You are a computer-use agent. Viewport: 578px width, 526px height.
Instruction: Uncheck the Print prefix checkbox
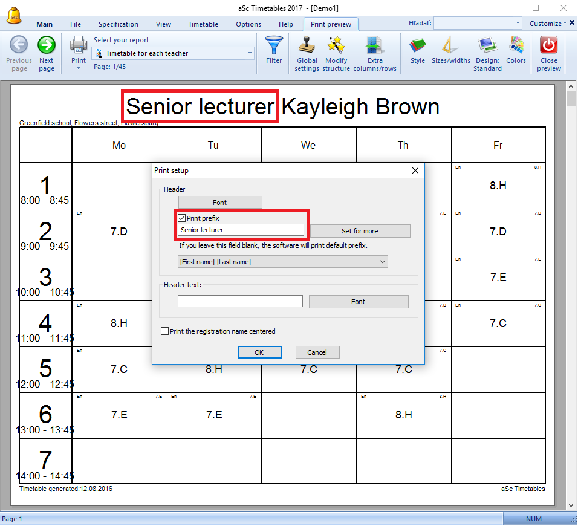click(x=183, y=218)
